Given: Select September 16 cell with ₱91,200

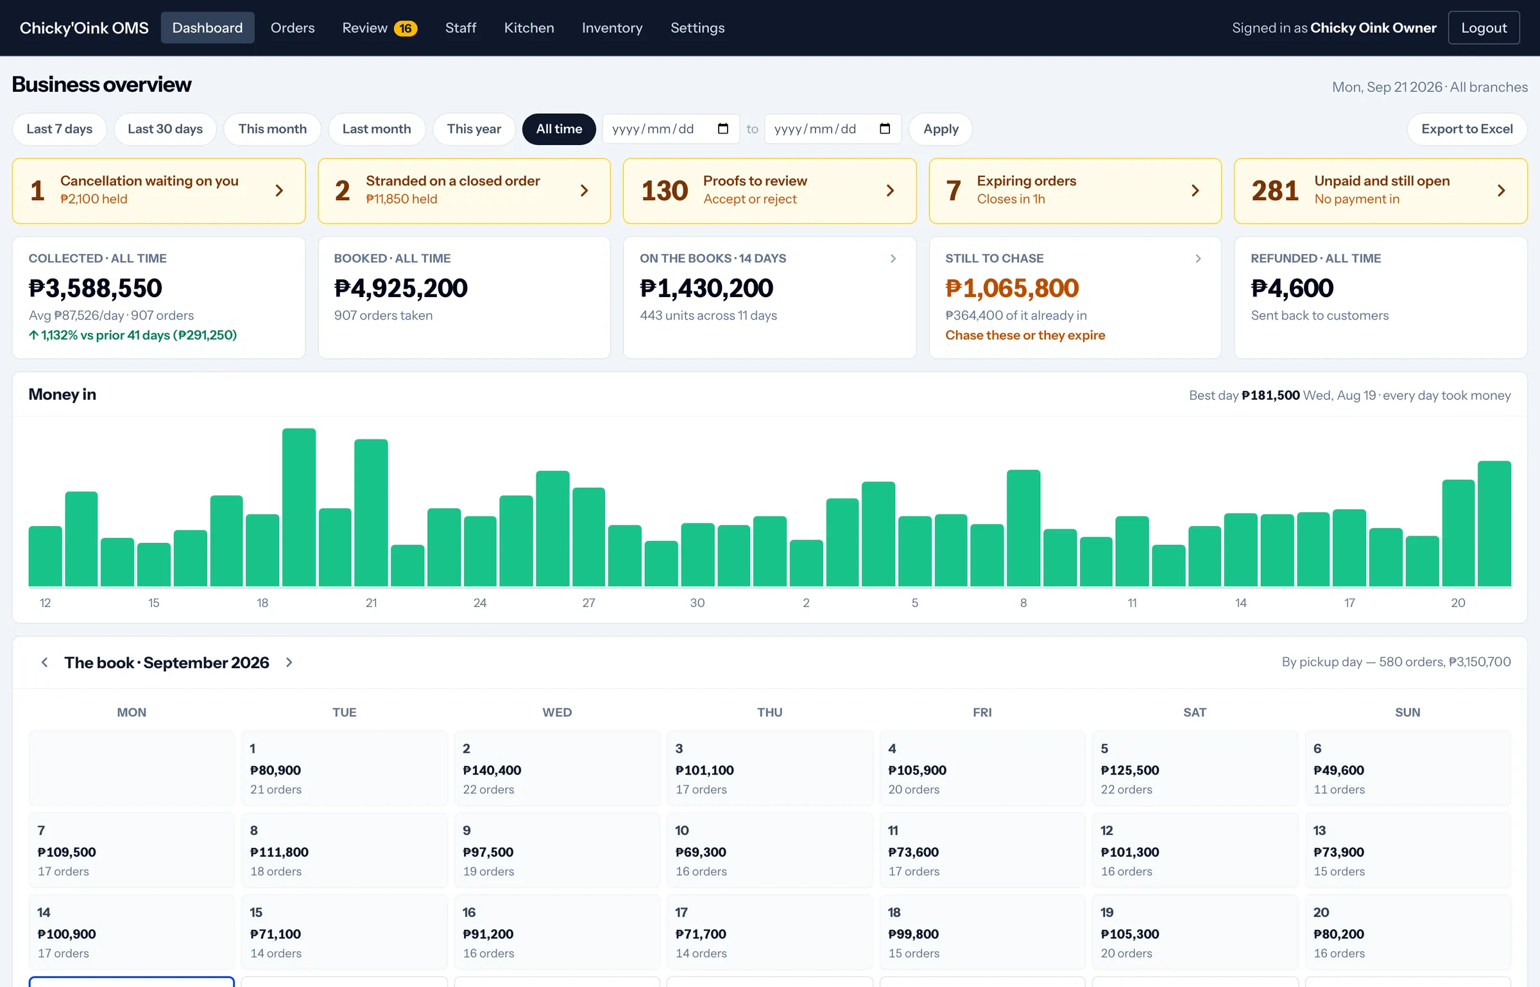Looking at the screenshot, I should coord(557,932).
